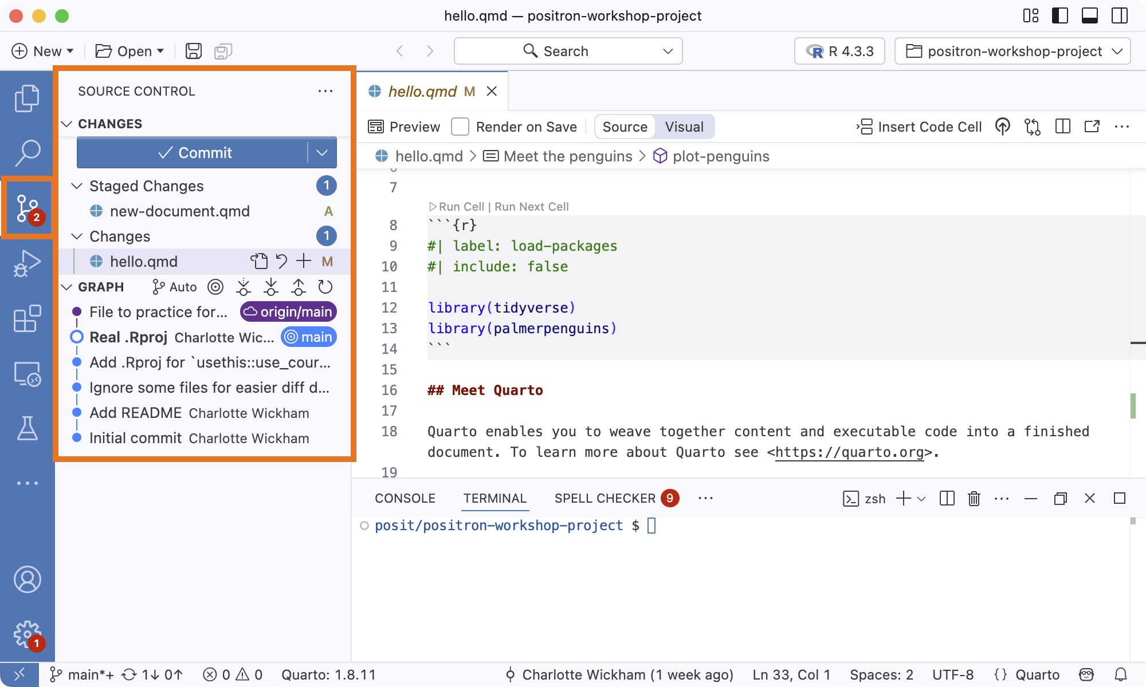Open the Manage settings gear
Image resolution: width=1146 pixels, height=687 pixels.
(x=27, y=634)
